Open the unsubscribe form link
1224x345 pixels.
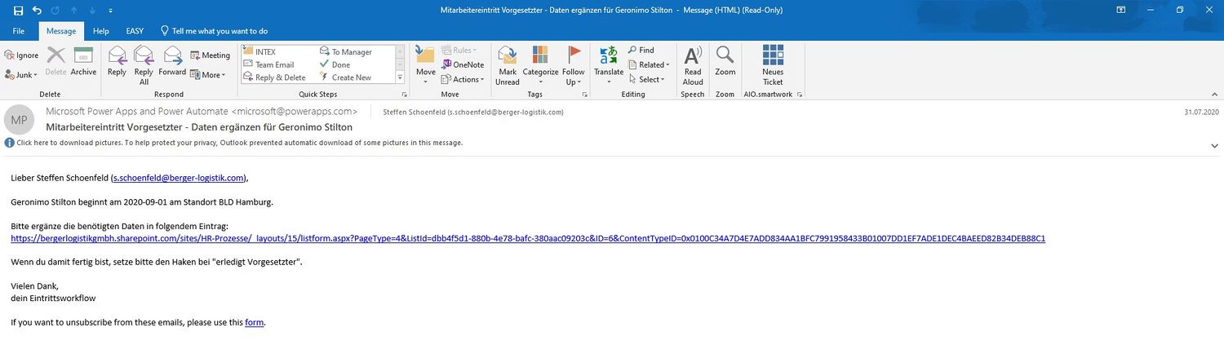click(x=255, y=322)
